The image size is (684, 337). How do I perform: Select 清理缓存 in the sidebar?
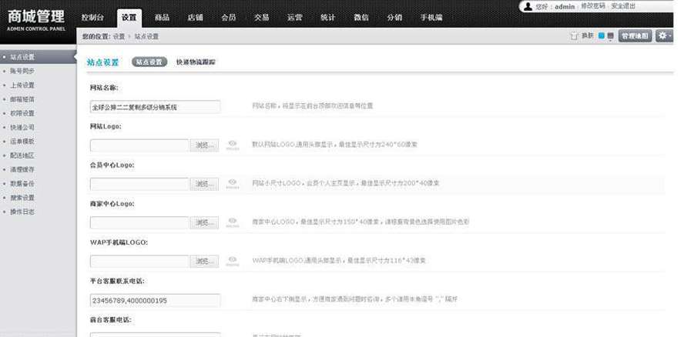22,169
